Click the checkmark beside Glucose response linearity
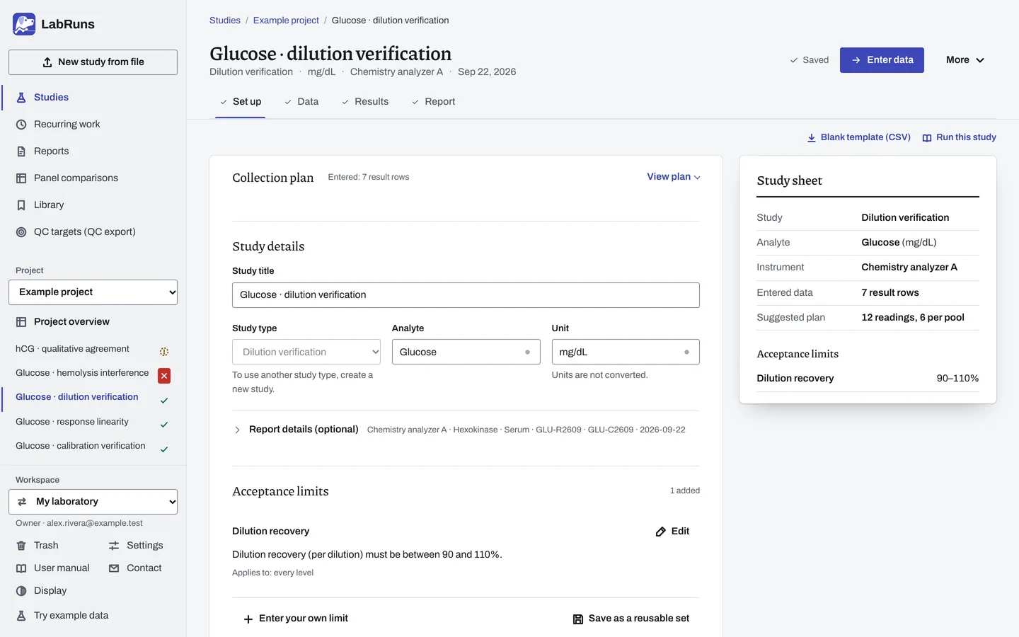Image resolution: width=1019 pixels, height=637 pixels. pyautogui.click(x=164, y=425)
